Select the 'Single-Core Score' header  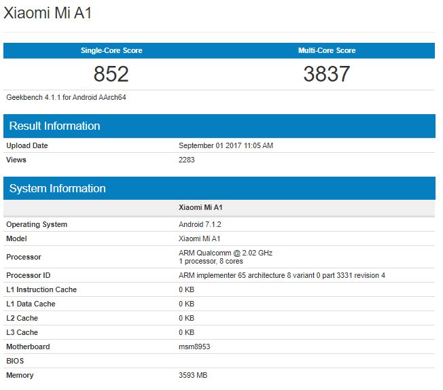click(x=111, y=50)
